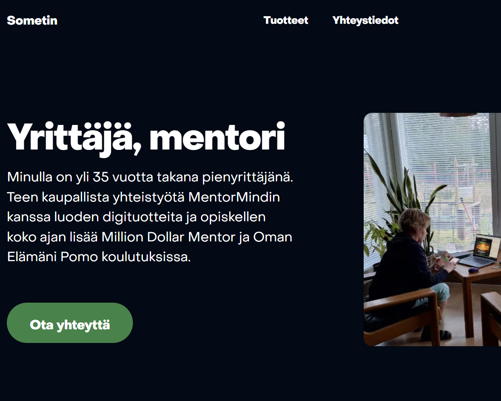This screenshot has height=401, width=501.
Task: Click the laptop screen in the photo
Action: point(484,245)
